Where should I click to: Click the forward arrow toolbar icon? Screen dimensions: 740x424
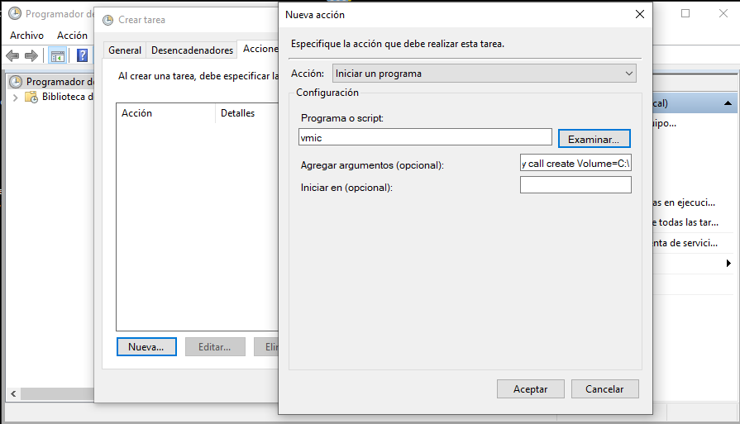[x=31, y=55]
